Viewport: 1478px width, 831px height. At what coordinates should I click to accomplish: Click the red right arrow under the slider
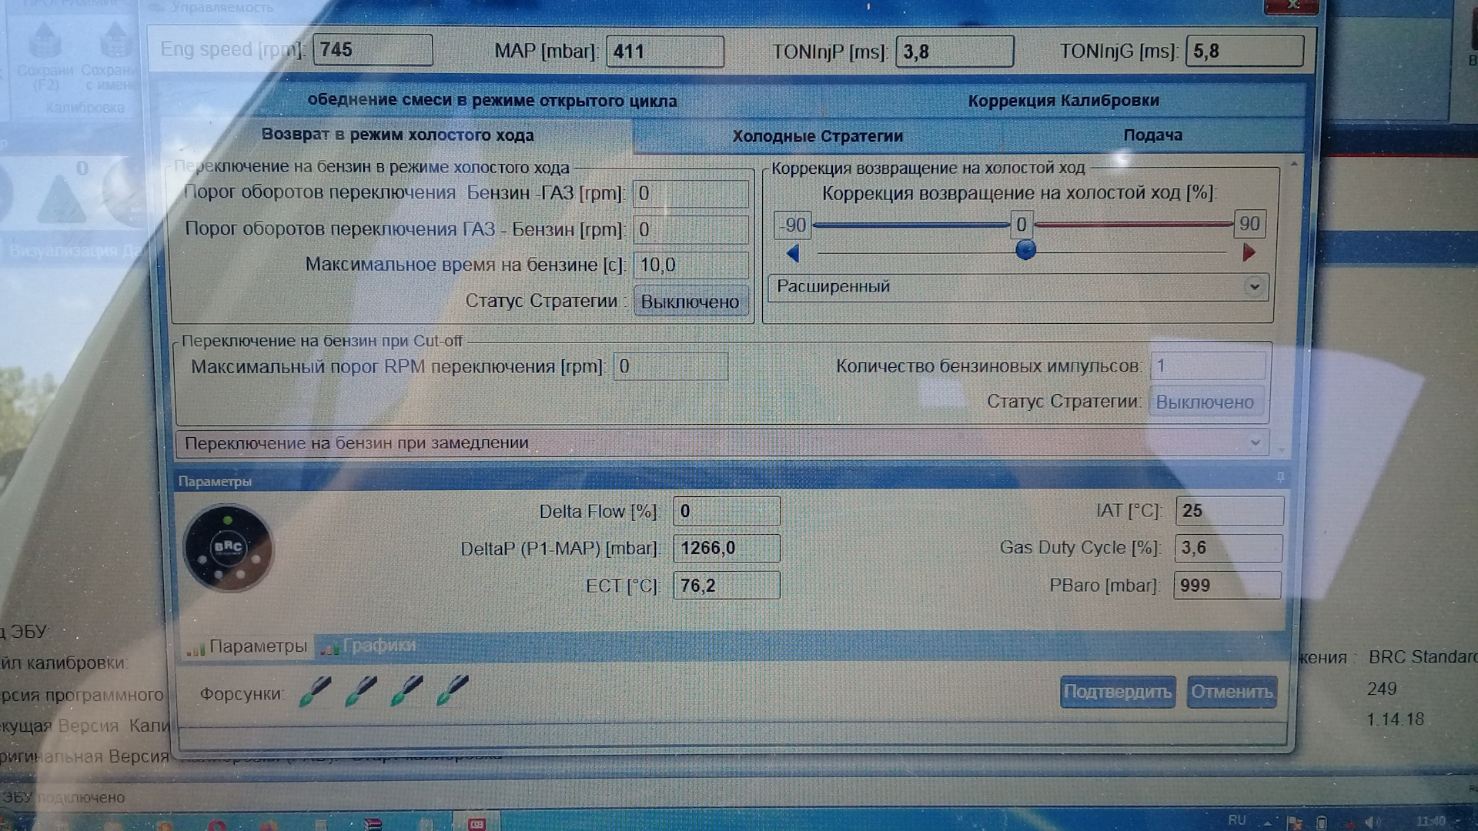[x=1249, y=252]
